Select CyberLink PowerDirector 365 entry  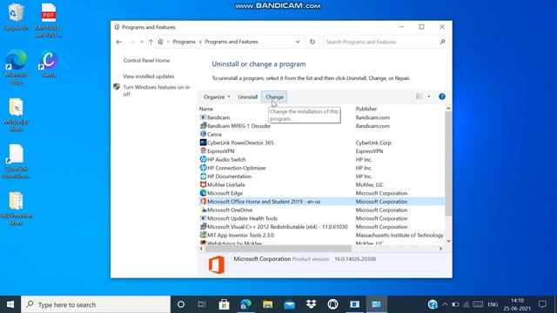pos(236,143)
